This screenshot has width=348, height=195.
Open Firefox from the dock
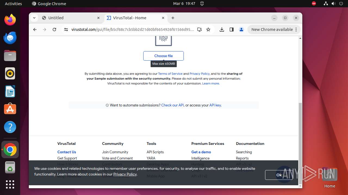coord(10,20)
